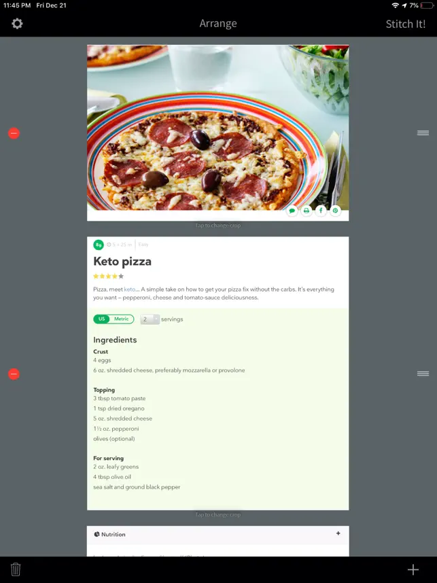437x583 pixels.
Task: Switch units to Metric
Action: click(121, 319)
